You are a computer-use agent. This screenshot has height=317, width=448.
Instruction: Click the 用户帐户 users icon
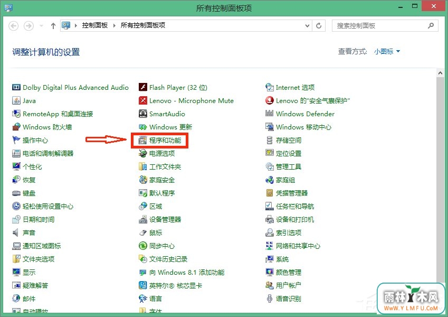pos(270,285)
